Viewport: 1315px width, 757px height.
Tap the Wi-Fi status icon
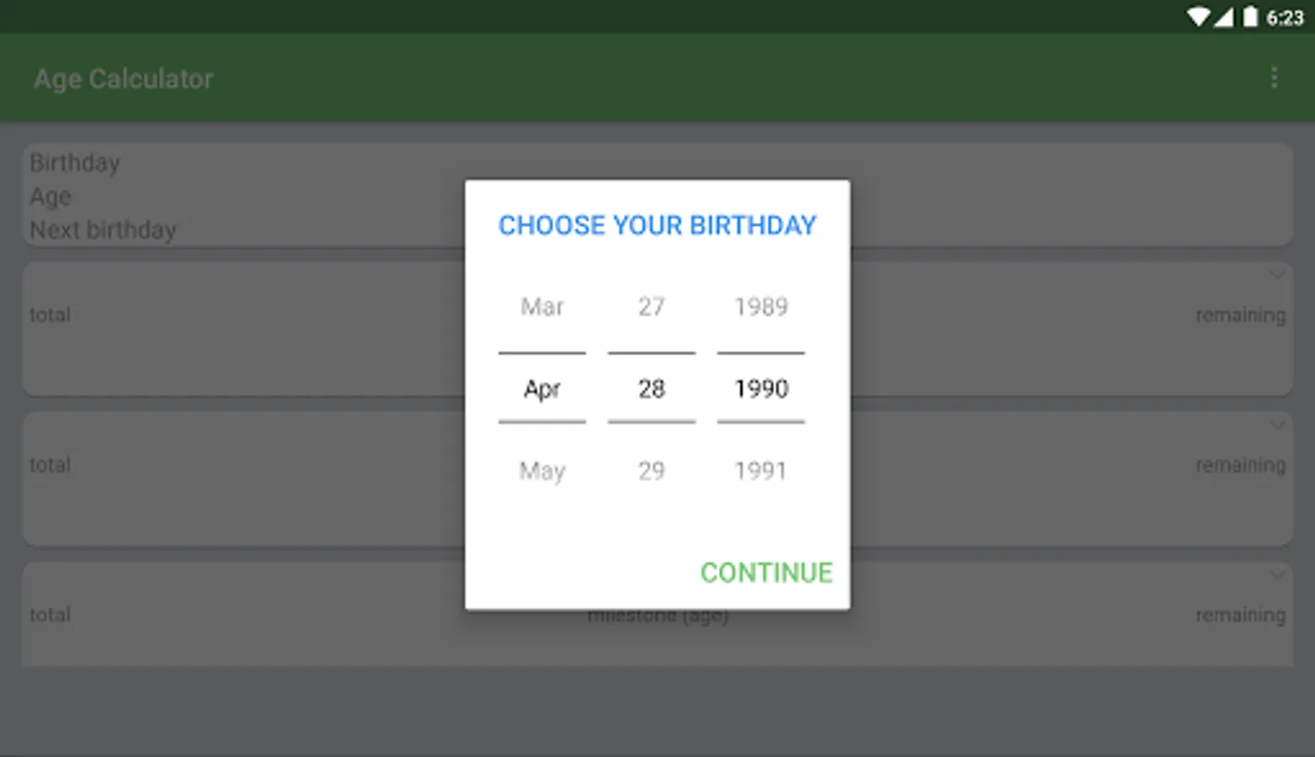tap(1197, 17)
